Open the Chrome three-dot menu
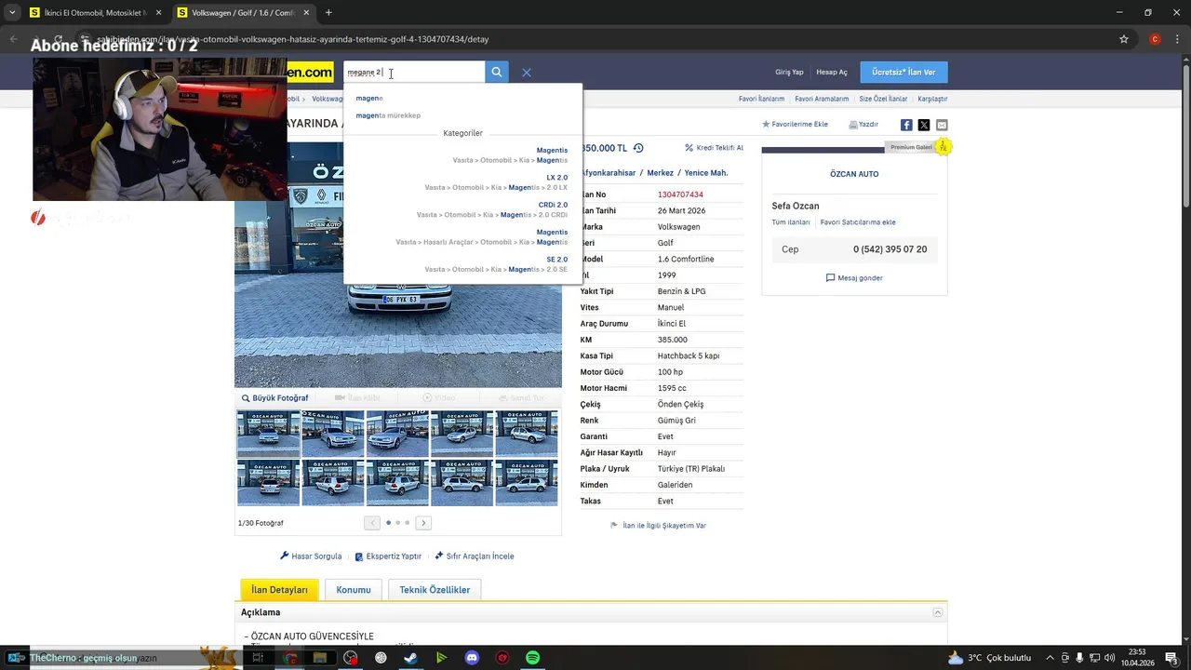 (1176, 39)
